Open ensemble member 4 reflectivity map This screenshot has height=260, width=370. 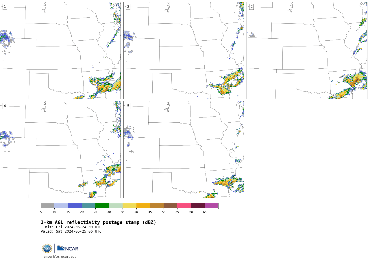point(60,149)
